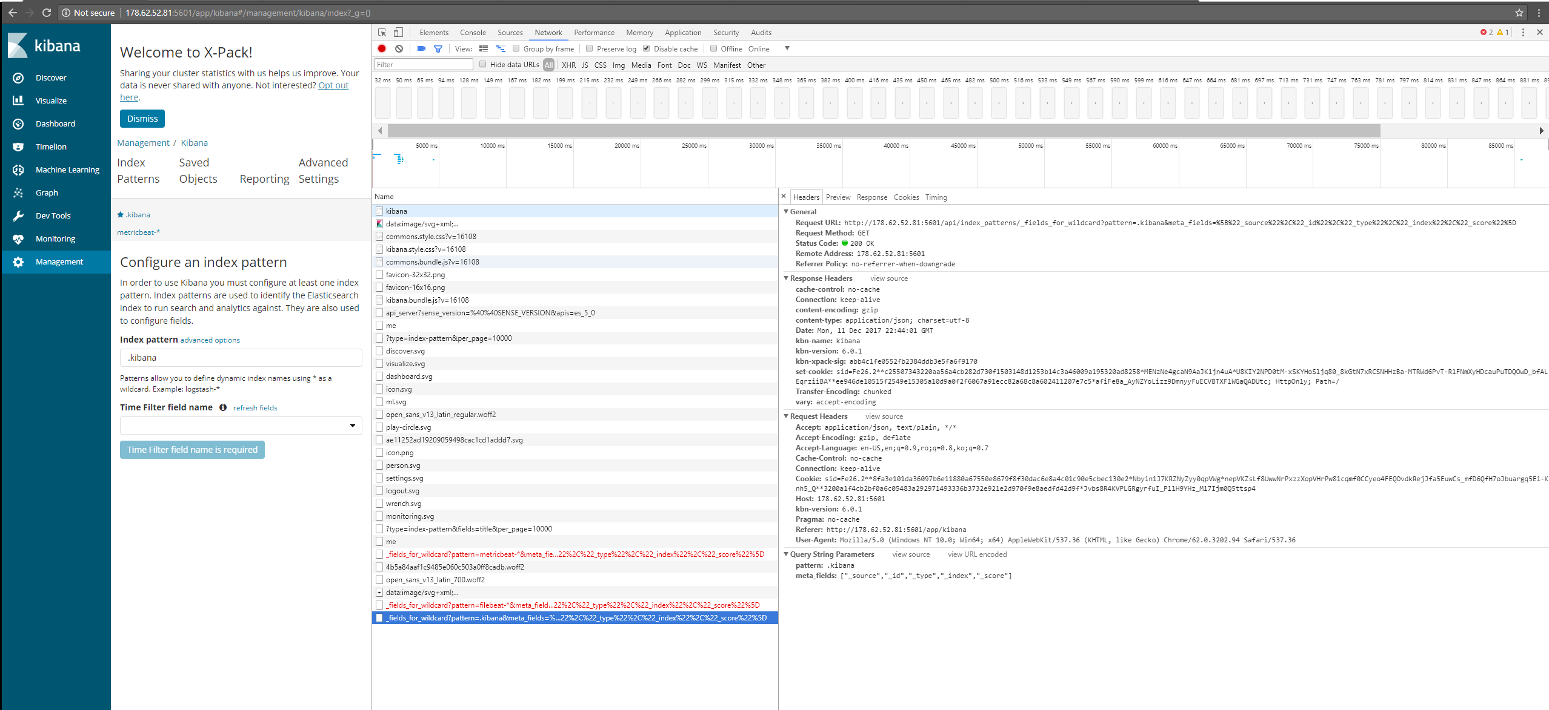
Task: Click the inspect element picker icon
Action: [x=382, y=33]
